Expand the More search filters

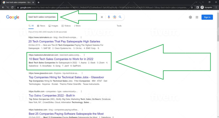click(77, 26)
